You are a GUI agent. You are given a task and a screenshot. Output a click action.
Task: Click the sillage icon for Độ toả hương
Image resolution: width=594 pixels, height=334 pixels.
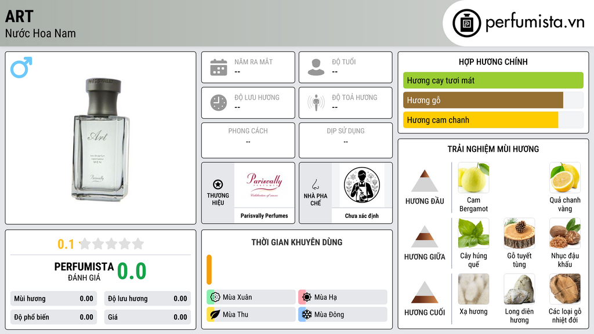point(316,103)
